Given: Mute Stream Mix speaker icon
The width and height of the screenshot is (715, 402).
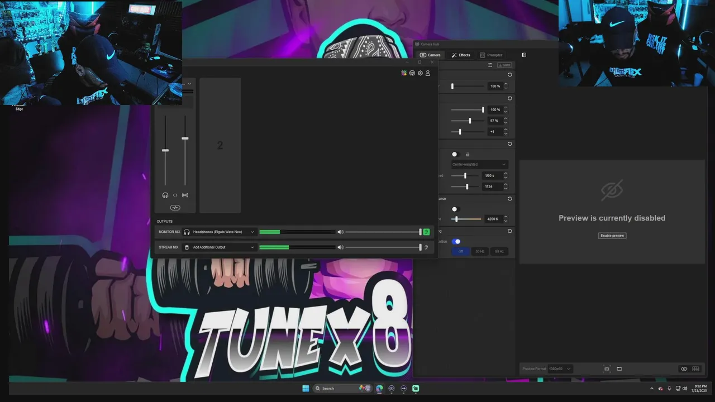Looking at the screenshot, I should point(340,247).
